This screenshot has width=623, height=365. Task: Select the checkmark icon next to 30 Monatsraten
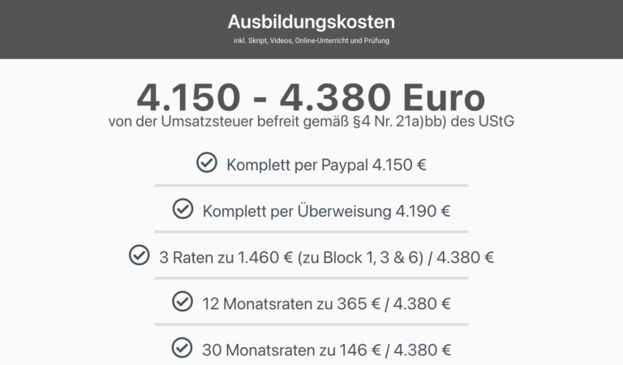[x=183, y=349]
